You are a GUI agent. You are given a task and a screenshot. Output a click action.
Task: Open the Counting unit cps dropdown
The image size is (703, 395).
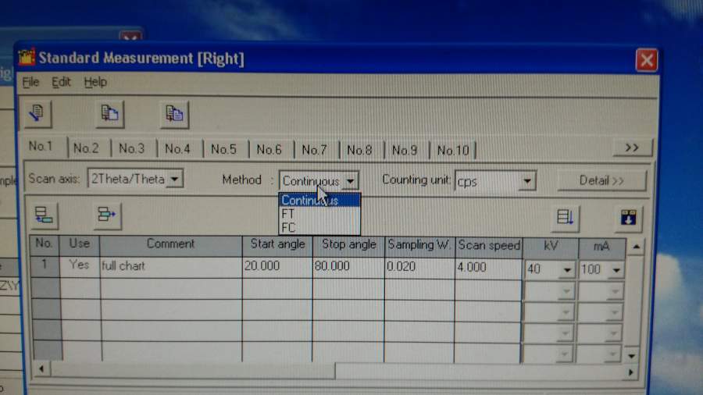[527, 181]
